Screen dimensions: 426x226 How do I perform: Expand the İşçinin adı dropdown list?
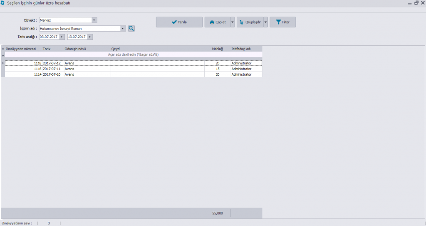pos(123,29)
